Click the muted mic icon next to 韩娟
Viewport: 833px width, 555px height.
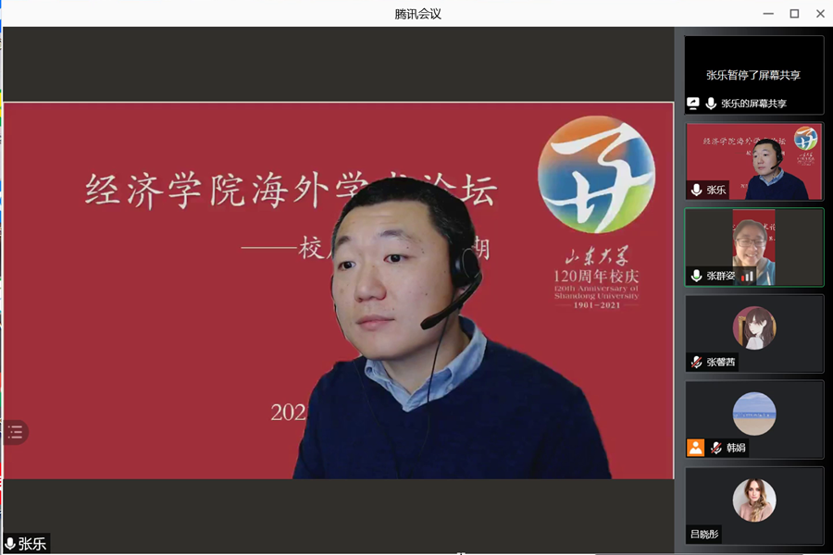pos(715,448)
